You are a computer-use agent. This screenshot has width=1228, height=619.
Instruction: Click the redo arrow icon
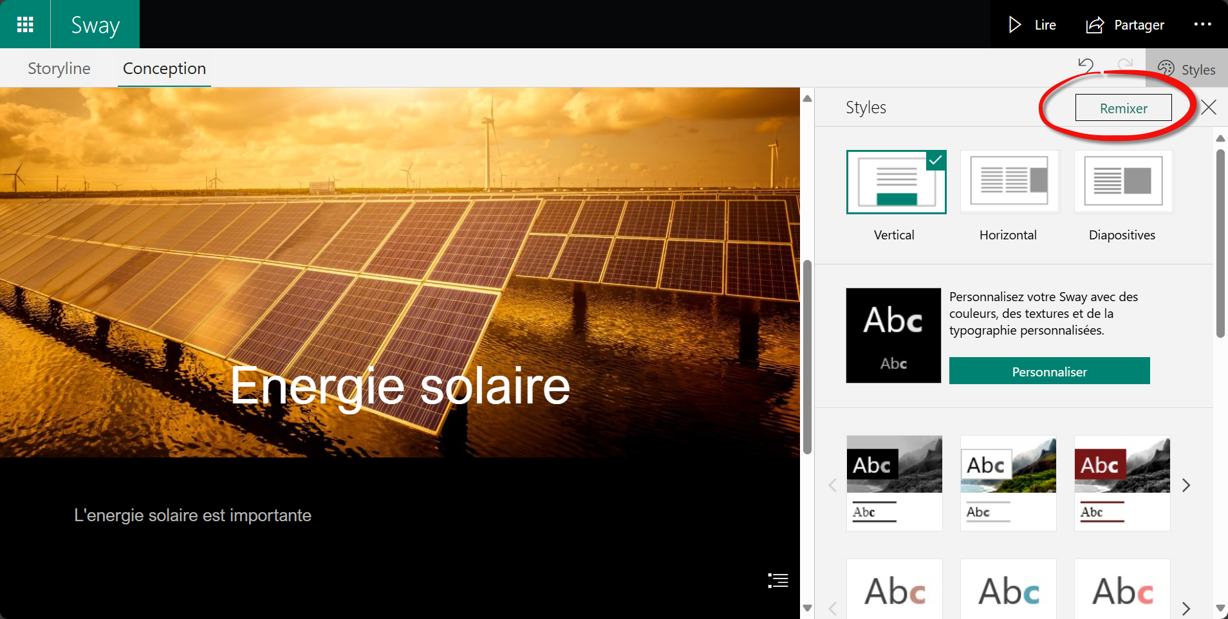(x=1125, y=65)
